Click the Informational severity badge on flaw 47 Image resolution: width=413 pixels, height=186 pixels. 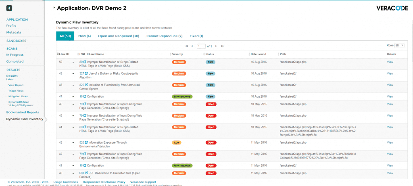tap(182, 96)
